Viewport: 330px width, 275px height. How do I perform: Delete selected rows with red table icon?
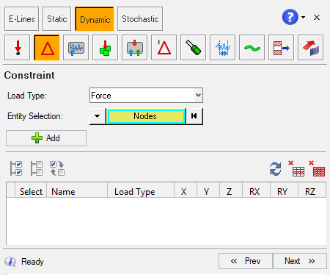pyautogui.click(x=296, y=168)
